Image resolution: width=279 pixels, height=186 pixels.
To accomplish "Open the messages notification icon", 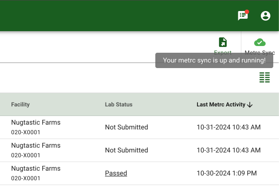I will tap(243, 16).
